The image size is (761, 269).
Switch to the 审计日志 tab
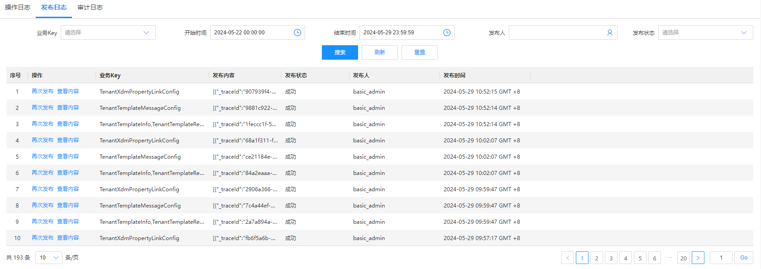pyautogui.click(x=90, y=7)
